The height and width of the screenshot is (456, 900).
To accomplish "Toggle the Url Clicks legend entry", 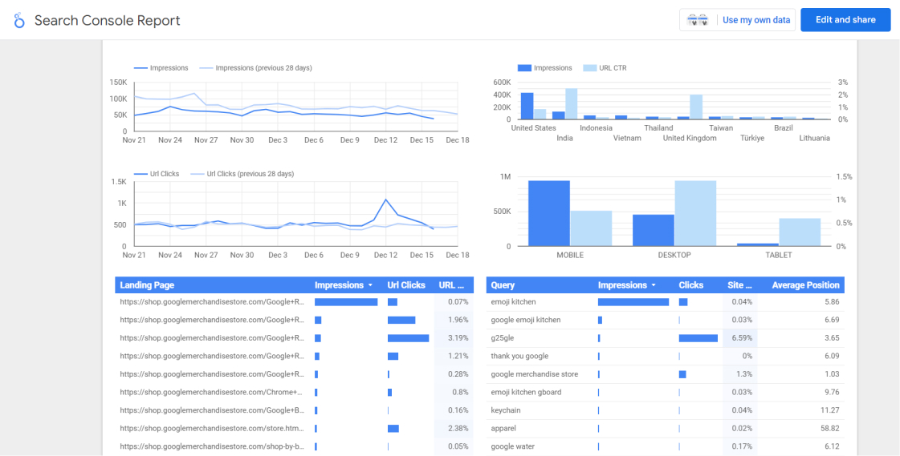I will tap(157, 174).
